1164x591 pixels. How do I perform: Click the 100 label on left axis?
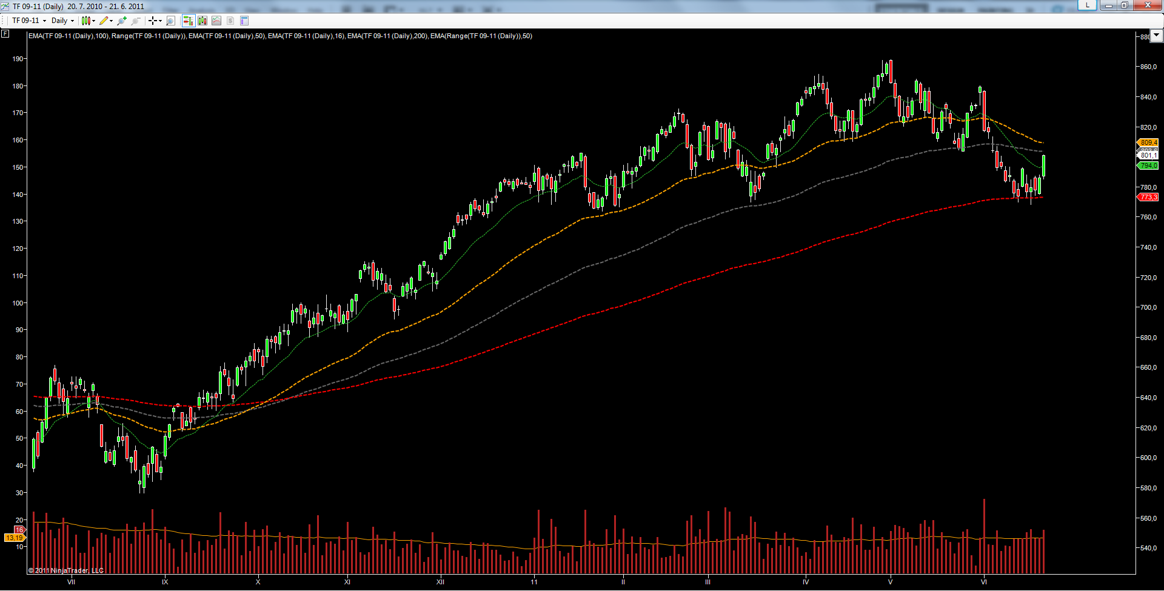(18, 303)
